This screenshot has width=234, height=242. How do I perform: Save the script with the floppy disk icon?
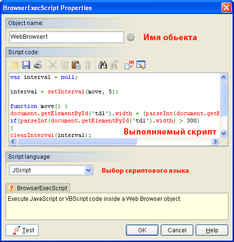26,65
